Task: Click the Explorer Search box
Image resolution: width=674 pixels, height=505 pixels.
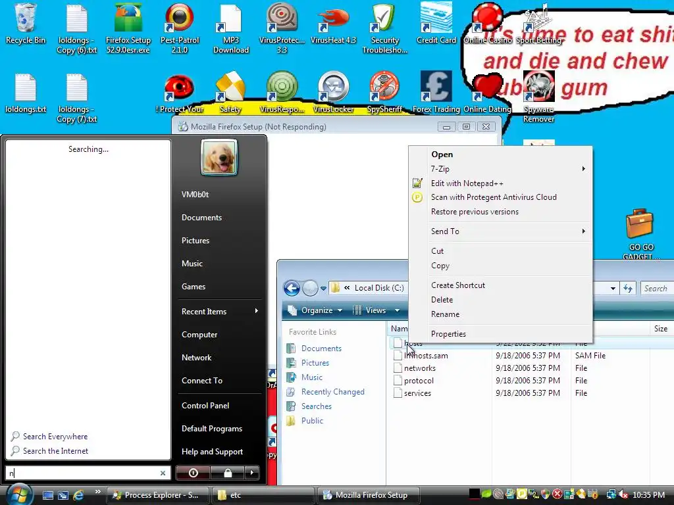Action: pyautogui.click(x=656, y=289)
